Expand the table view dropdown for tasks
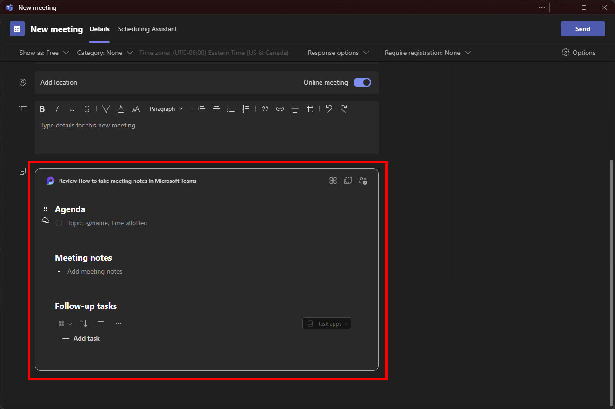 tap(65, 323)
